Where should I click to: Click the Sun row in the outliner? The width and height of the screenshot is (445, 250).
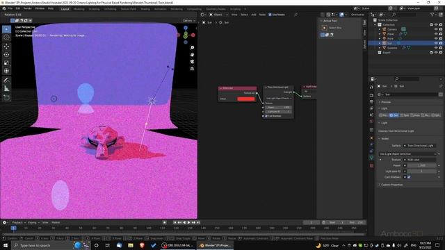pyautogui.click(x=406, y=43)
